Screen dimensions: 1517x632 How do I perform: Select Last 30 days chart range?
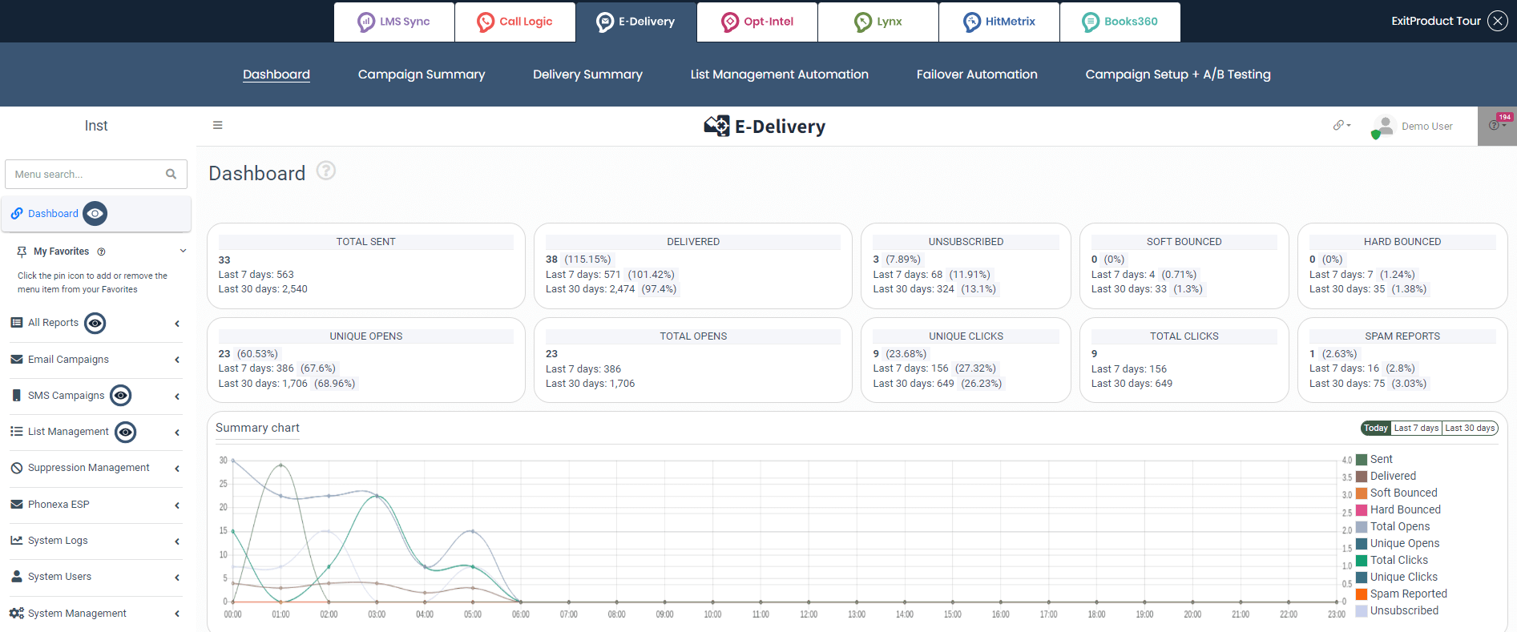click(x=1470, y=428)
